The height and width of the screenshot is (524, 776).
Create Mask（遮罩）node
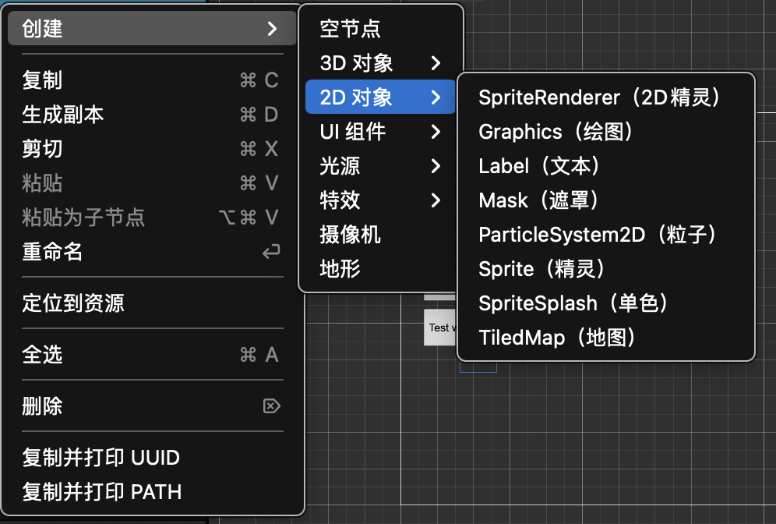click(606, 200)
